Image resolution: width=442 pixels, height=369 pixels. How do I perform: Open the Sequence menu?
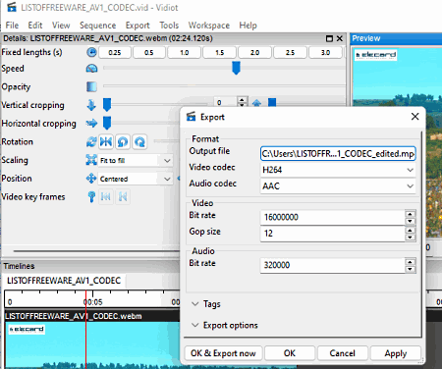click(x=97, y=26)
